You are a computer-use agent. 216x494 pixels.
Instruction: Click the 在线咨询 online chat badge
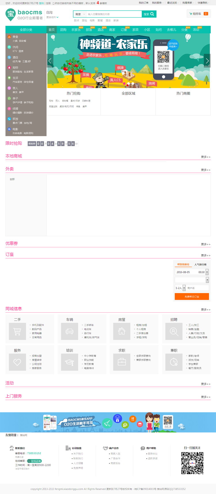[x=34, y=461]
